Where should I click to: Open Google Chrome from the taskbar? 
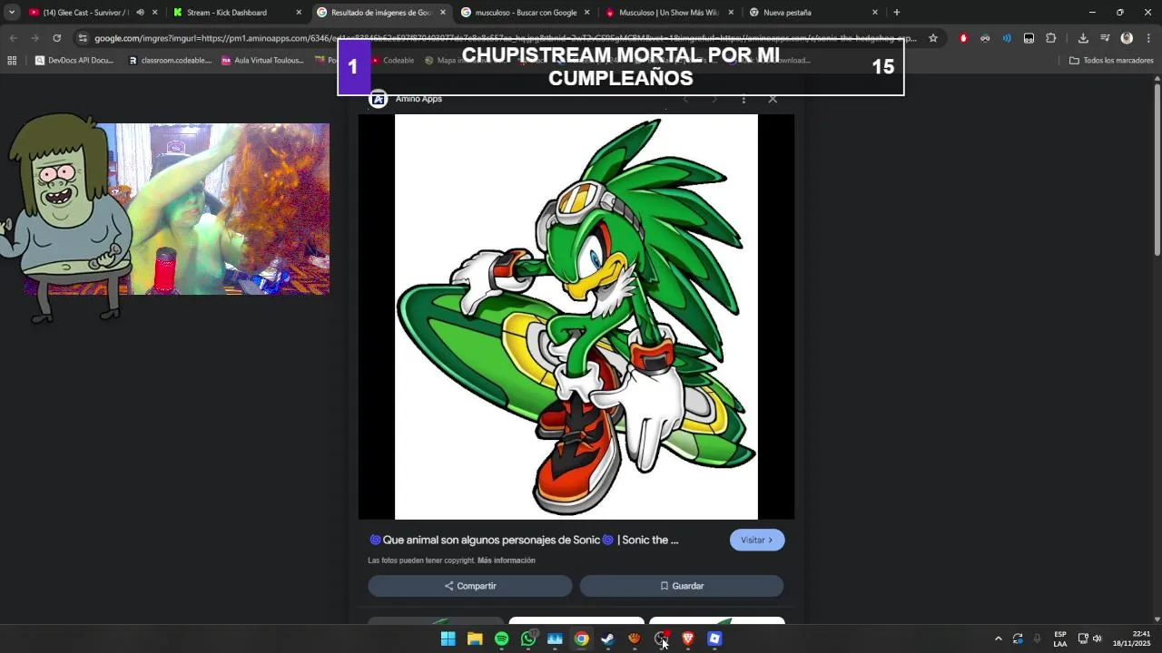pos(581,638)
